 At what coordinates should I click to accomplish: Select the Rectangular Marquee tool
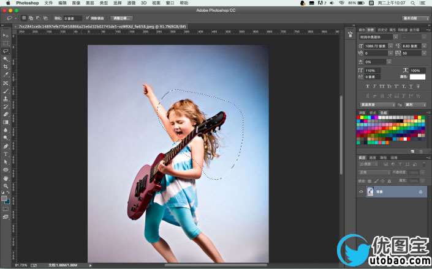coord(6,43)
